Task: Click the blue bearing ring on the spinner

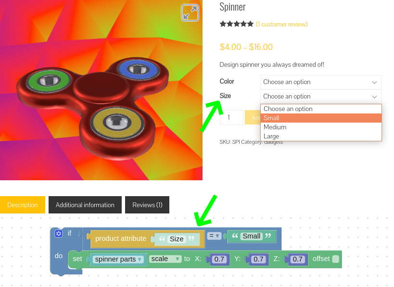Action: coord(139,69)
